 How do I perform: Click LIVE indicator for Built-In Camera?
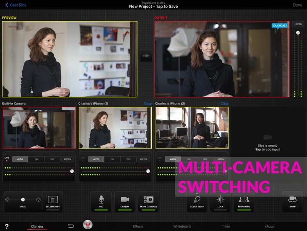tap(7, 159)
